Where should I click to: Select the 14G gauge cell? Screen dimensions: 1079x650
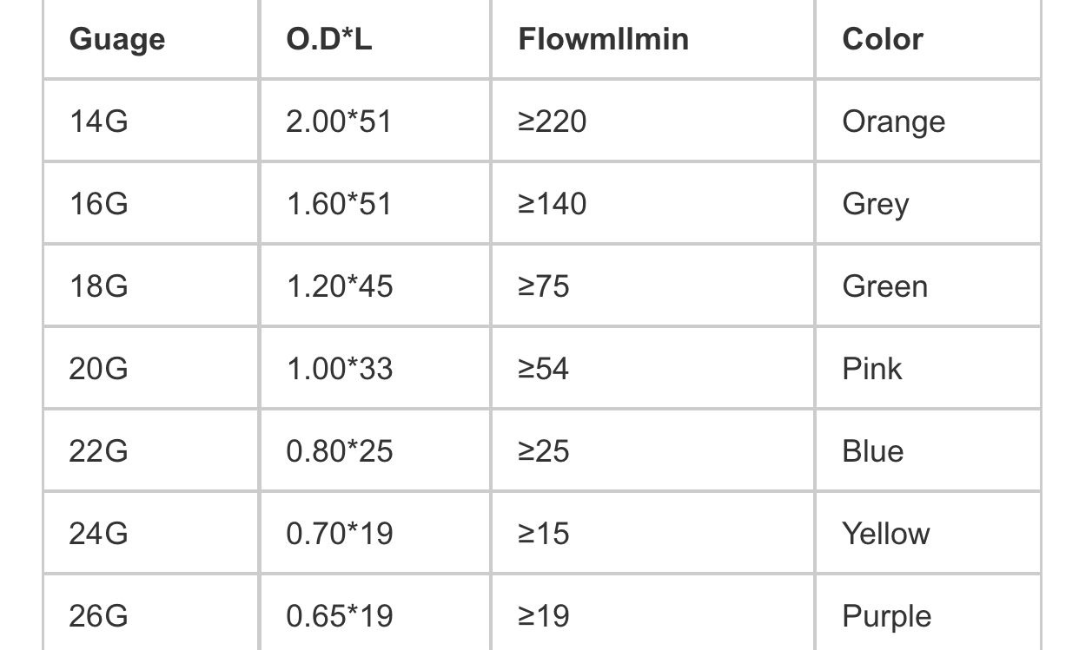[x=99, y=121]
